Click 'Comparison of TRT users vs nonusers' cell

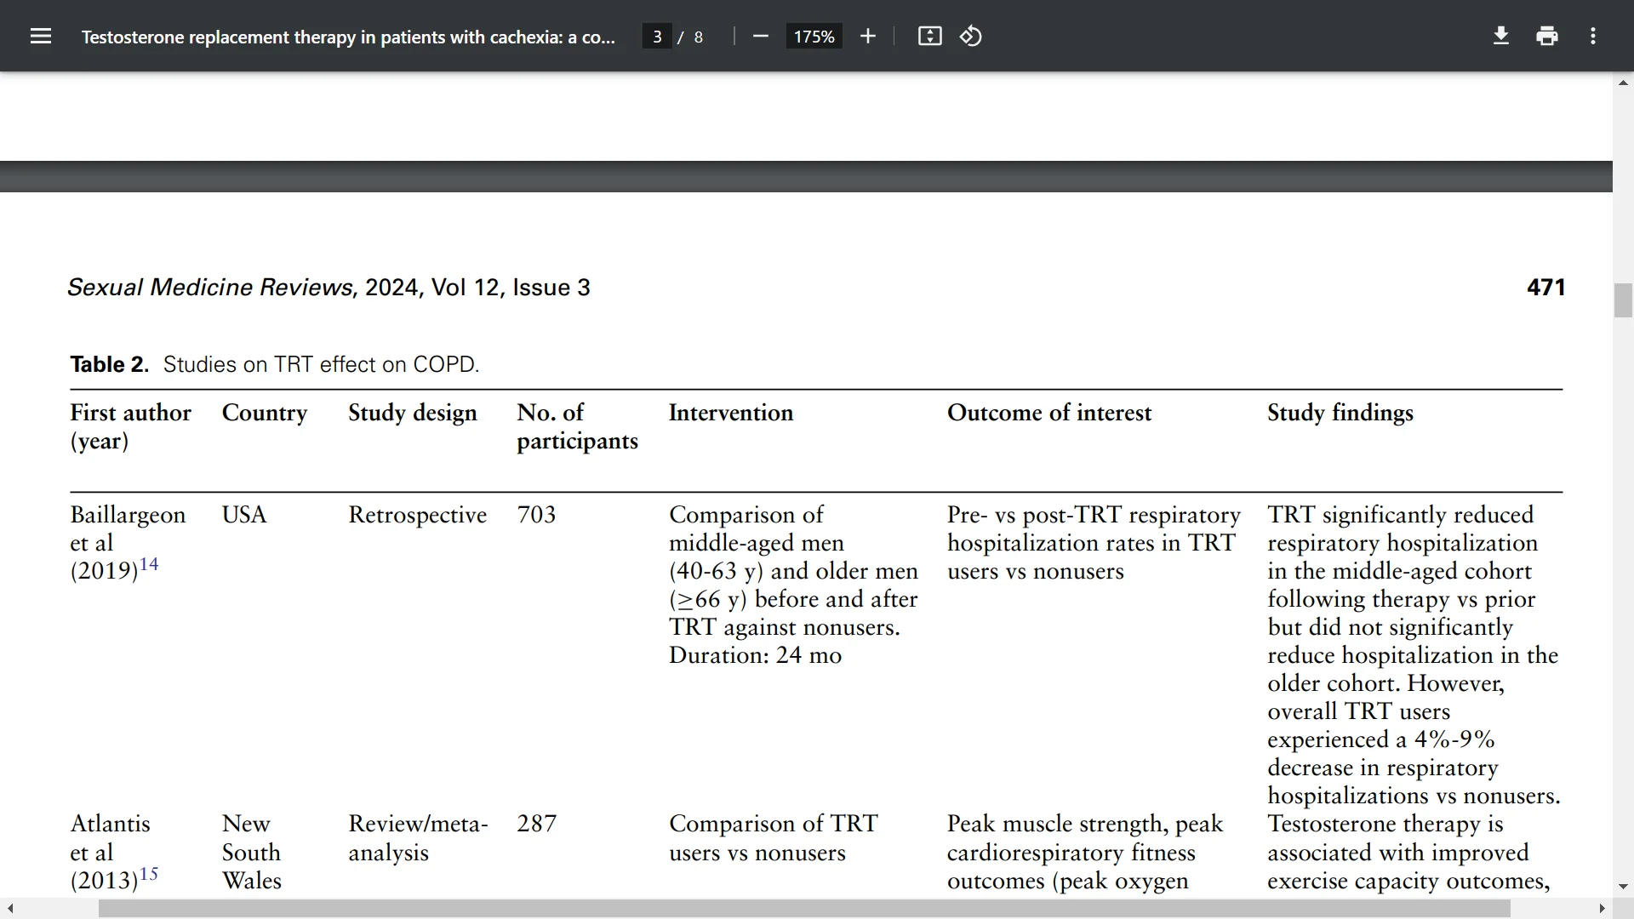click(x=774, y=838)
